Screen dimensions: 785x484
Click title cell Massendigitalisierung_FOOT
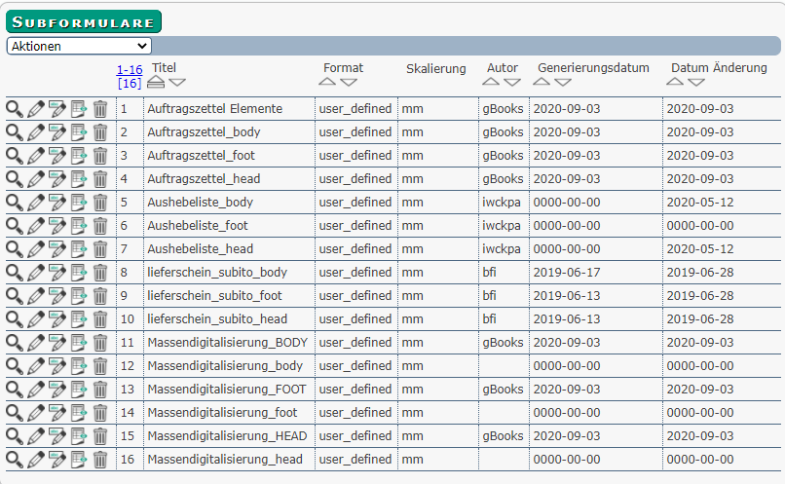point(227,390)
